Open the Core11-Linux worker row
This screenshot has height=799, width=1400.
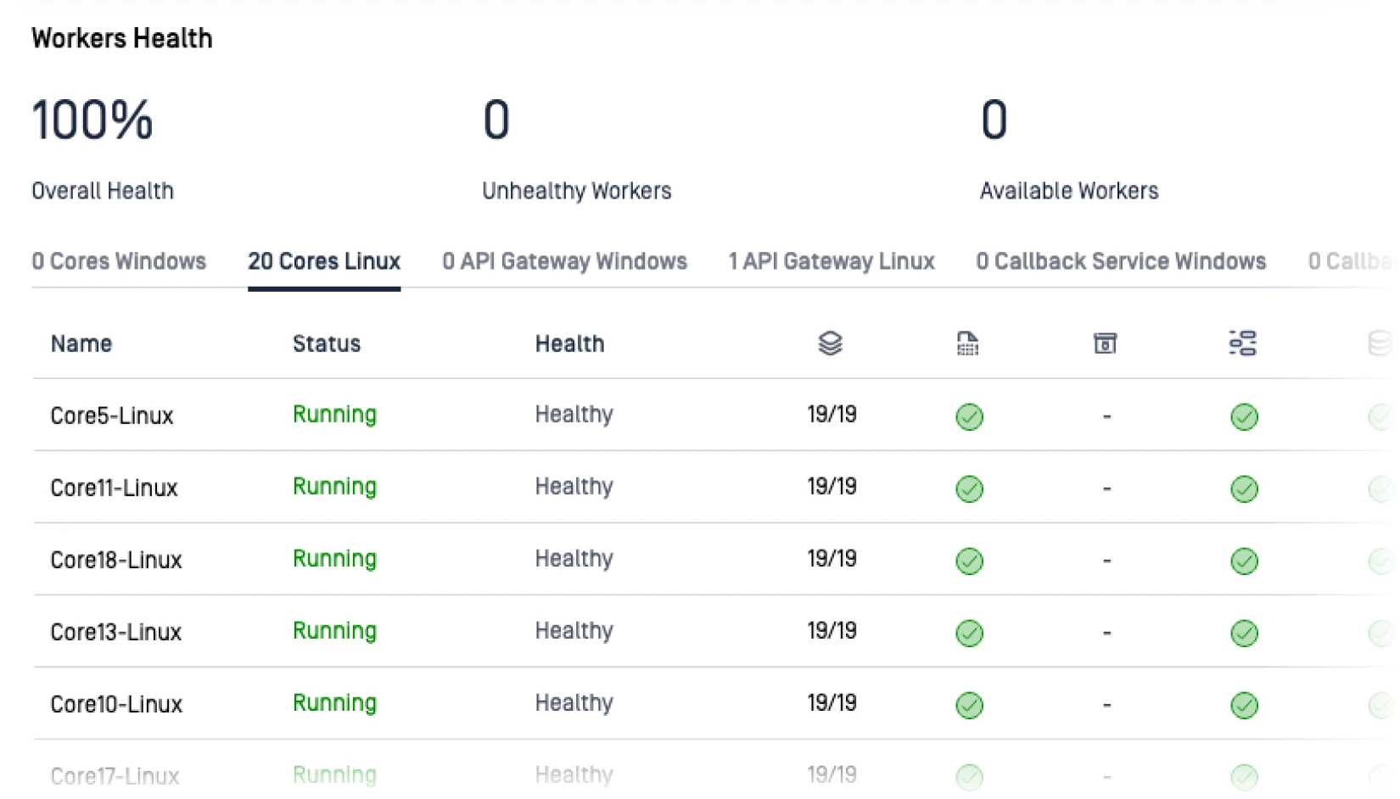(x=114, y=488)
